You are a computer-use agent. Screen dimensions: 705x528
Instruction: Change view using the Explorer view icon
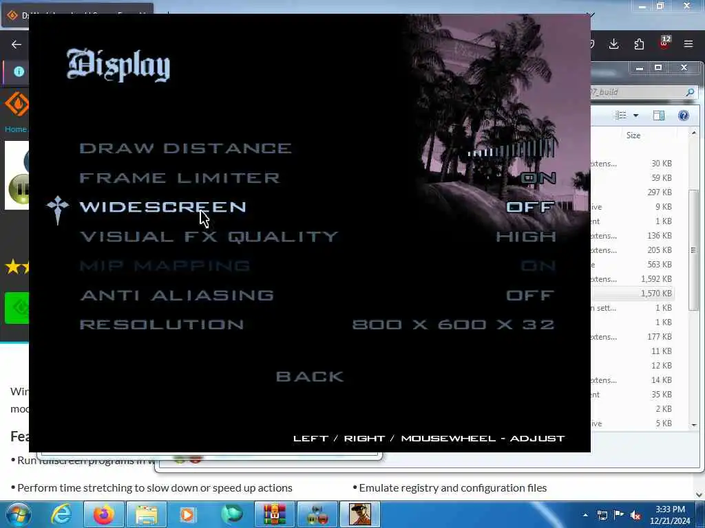tap(621, 115)
